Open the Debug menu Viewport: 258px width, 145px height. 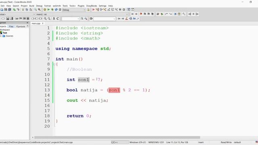[x=39, y=6]
